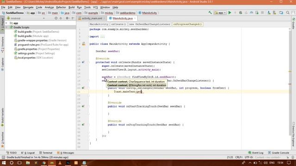Run the app with green play button

point(230,12)
